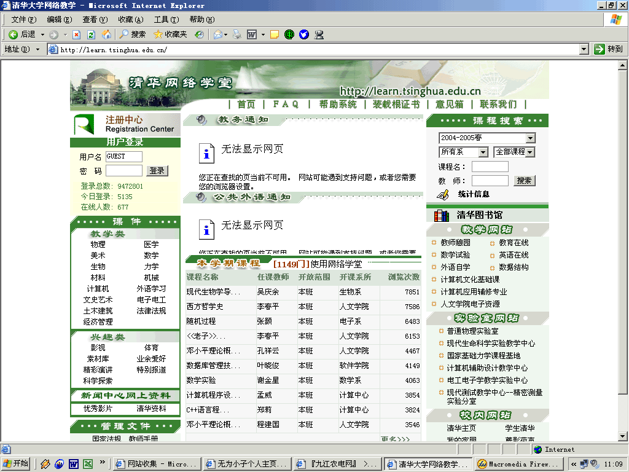This screenshot has height=472, width=629.
Task: Open the 清华图书馆 library link
Action: tap(479, 215)
